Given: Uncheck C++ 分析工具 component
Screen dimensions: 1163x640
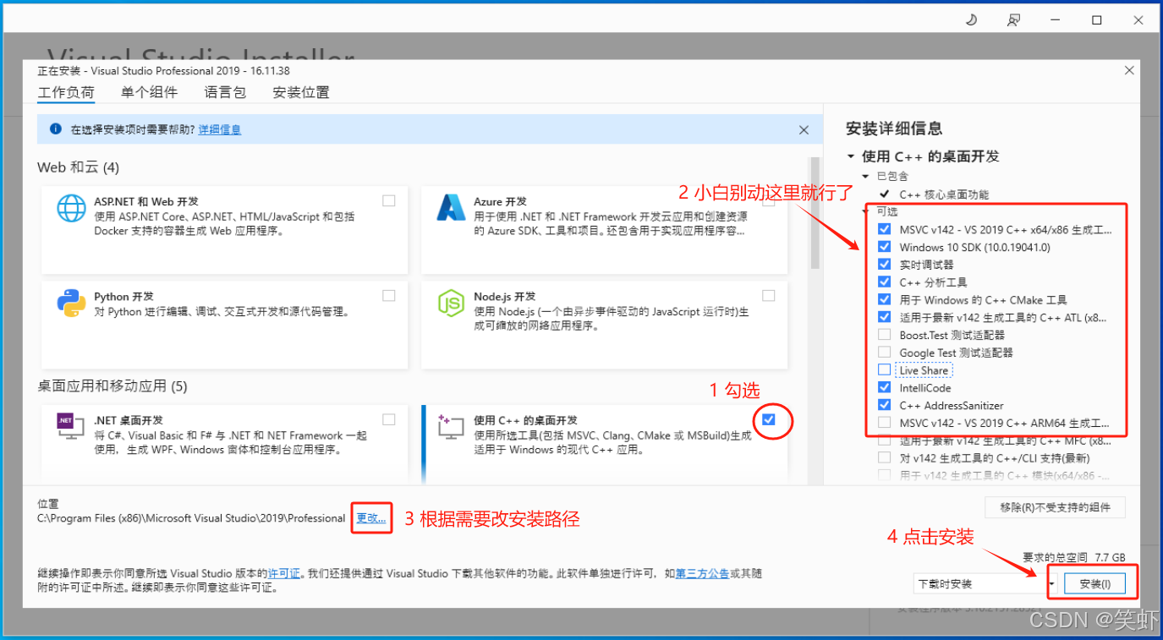Looking at the screenshot, I should [884, 282].
